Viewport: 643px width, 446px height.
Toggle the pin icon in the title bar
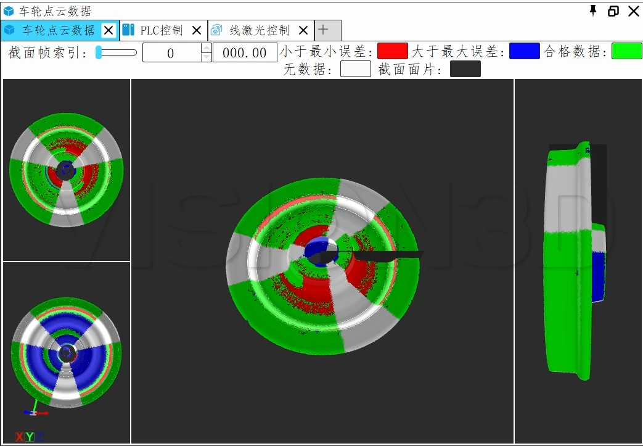tap(593, 10)
